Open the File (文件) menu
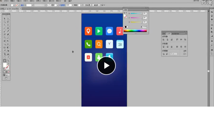 tap(6, 1)
